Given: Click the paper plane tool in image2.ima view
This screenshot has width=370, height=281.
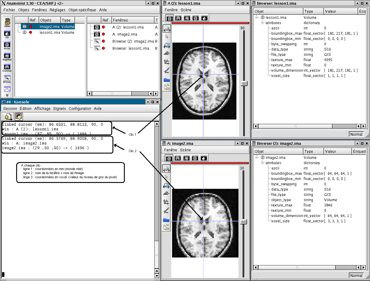Looking at the screenshot, I should point(166,193).
